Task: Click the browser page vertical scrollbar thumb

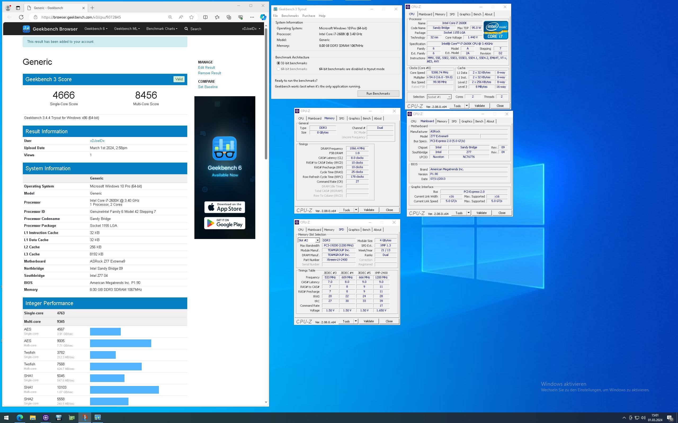Action: tap(266, 94)
